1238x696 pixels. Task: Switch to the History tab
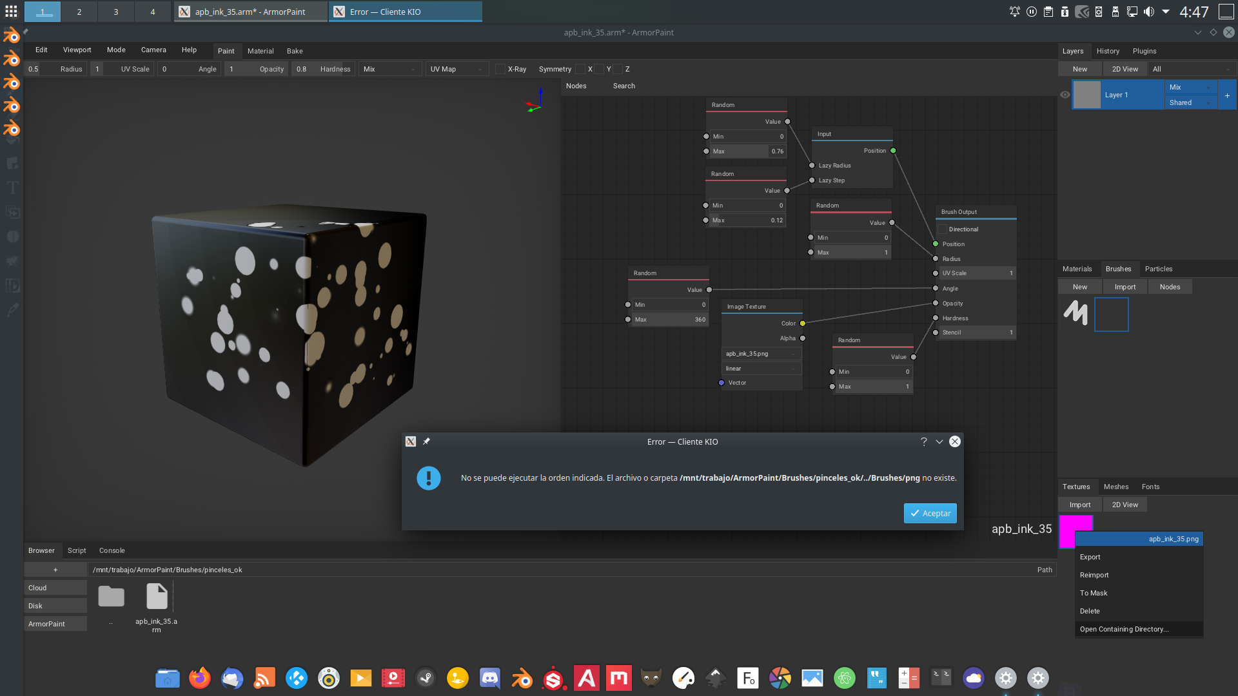(x=1108, y=51)
